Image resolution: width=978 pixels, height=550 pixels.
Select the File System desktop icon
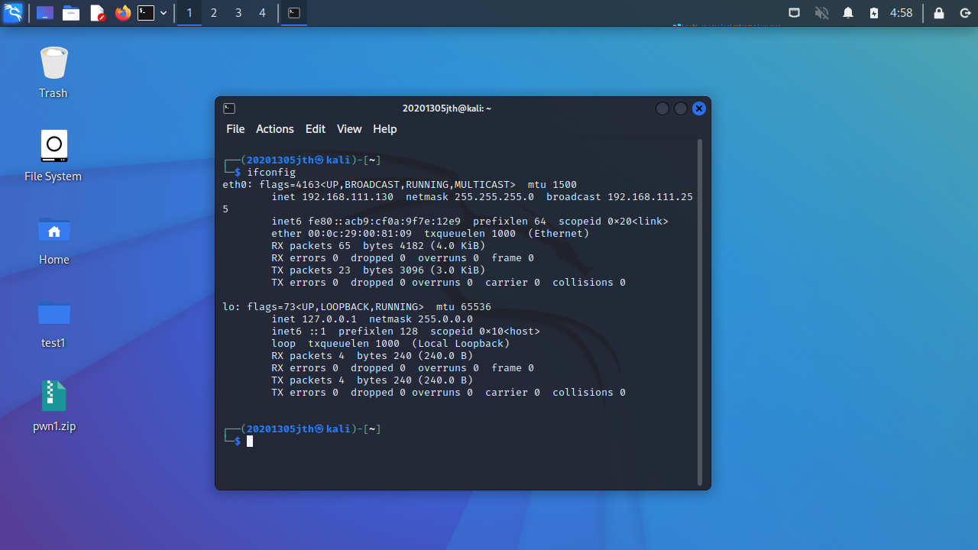53,156
